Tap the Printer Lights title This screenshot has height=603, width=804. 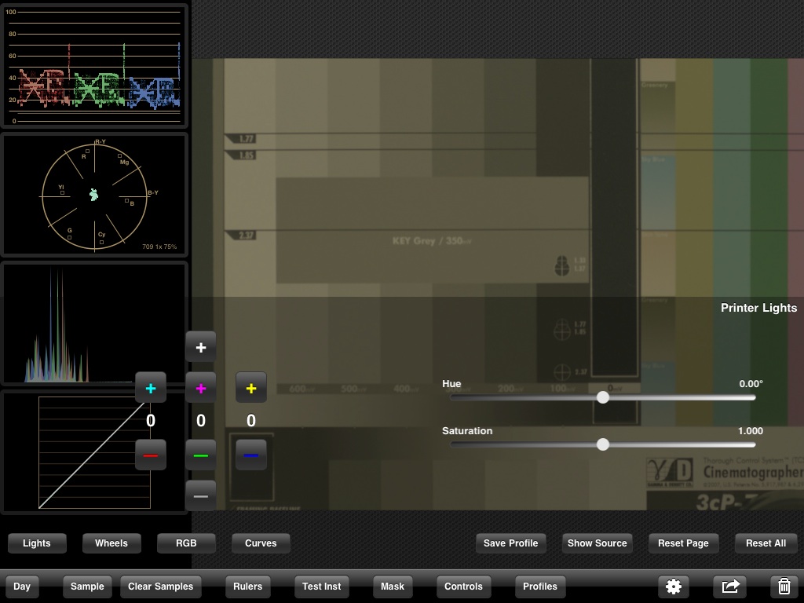click(x=759, y=308)
